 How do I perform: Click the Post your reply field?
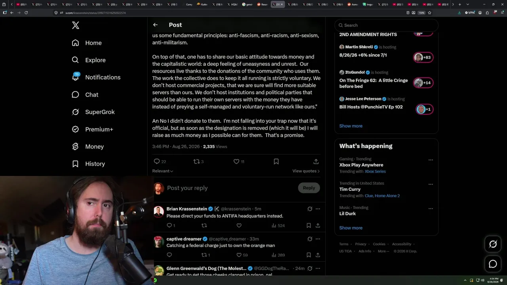230,188
